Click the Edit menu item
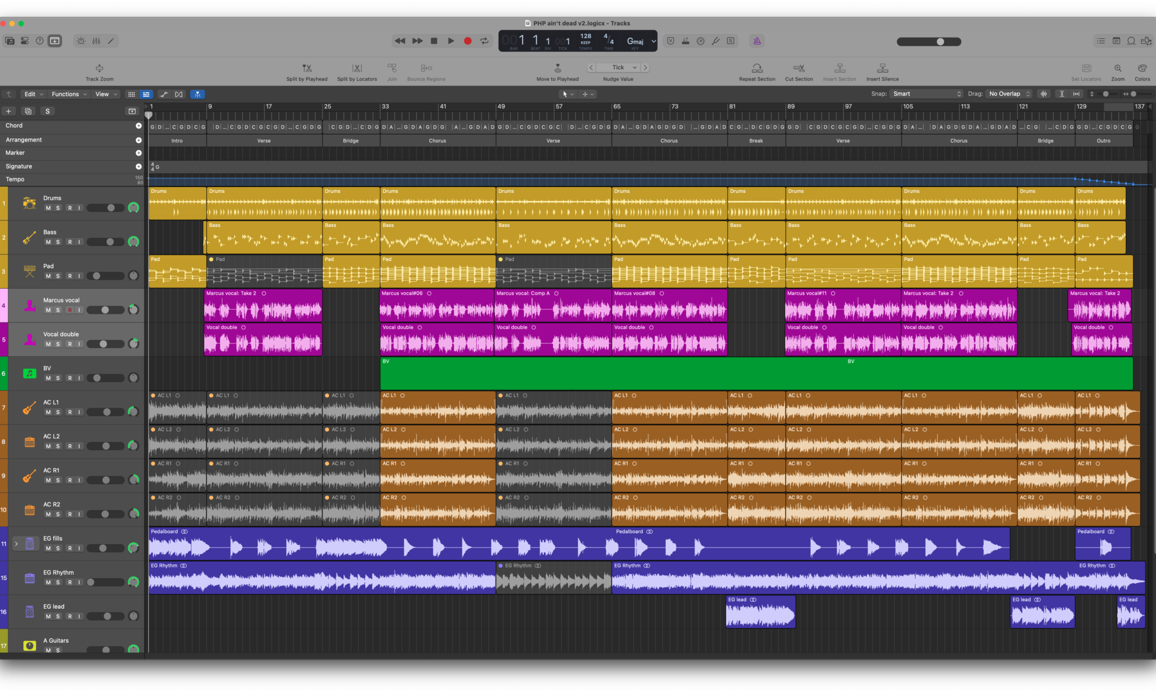 coord(28,93)
